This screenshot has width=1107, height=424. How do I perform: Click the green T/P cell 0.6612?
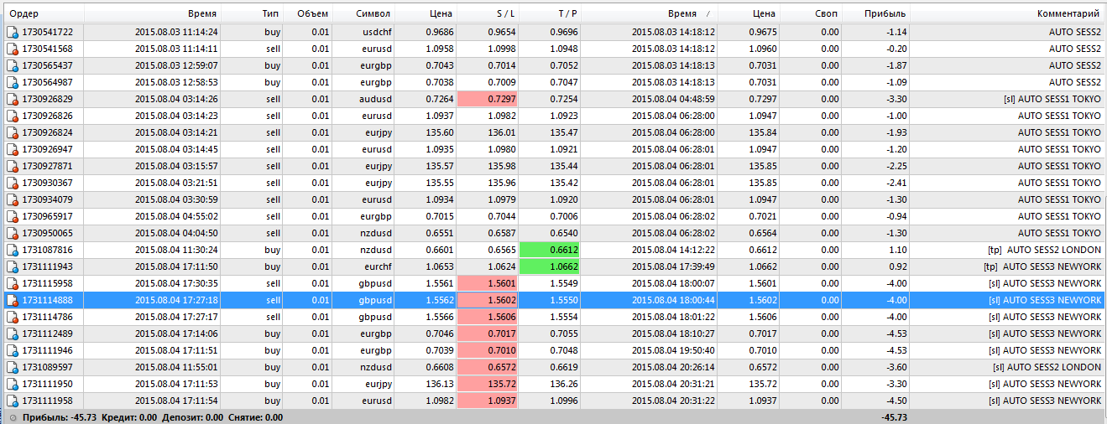point(551,250)
